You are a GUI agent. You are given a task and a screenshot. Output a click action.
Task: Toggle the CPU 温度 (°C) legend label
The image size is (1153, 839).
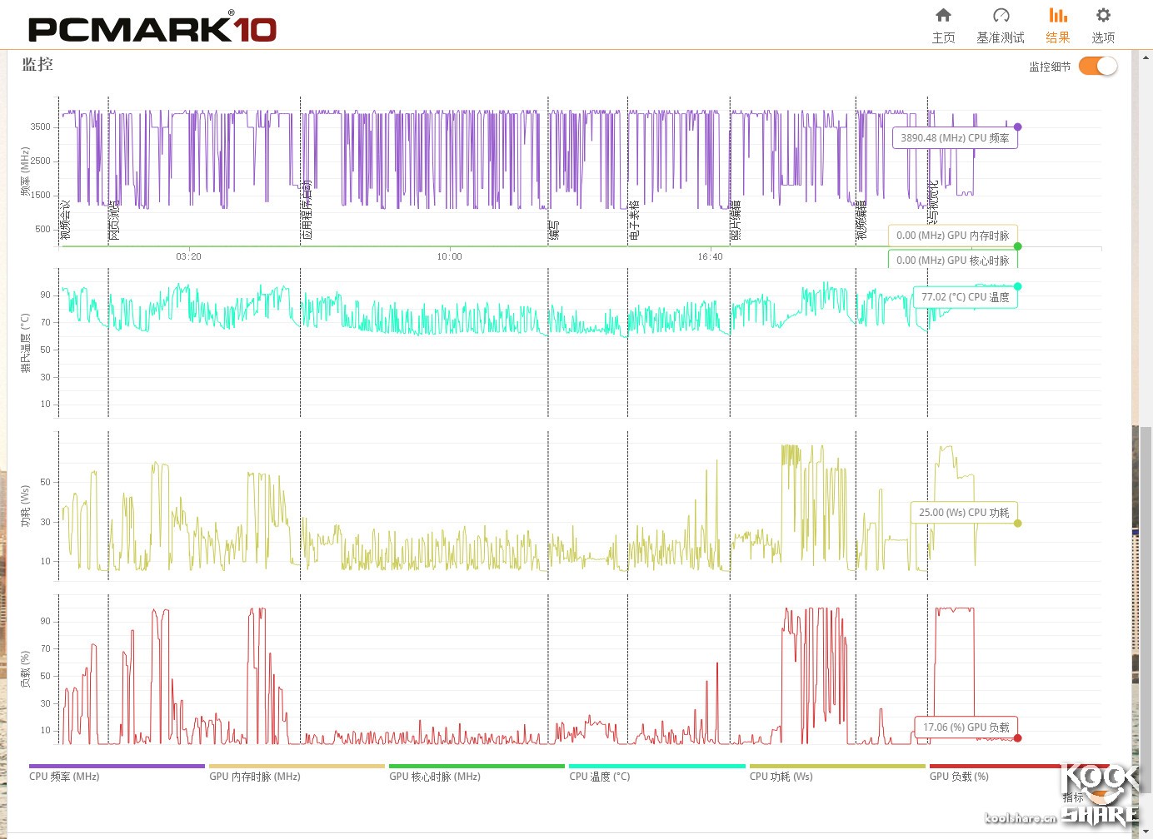(x=599, y=777)
